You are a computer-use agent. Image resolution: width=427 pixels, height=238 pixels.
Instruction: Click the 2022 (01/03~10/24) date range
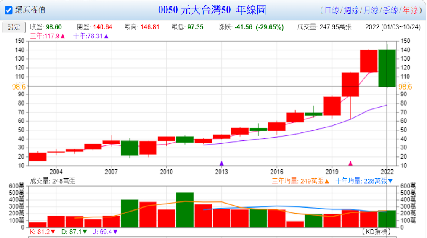point(393,27)
